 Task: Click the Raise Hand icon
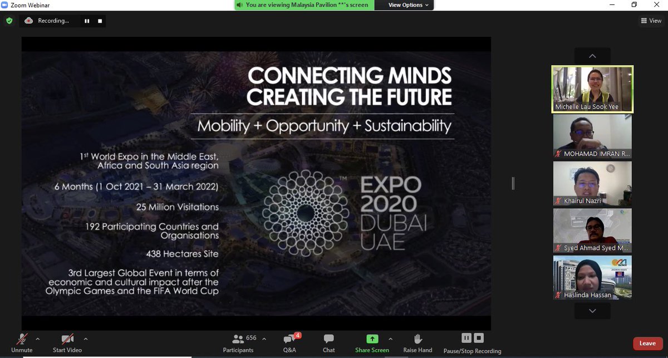(417, 339)
